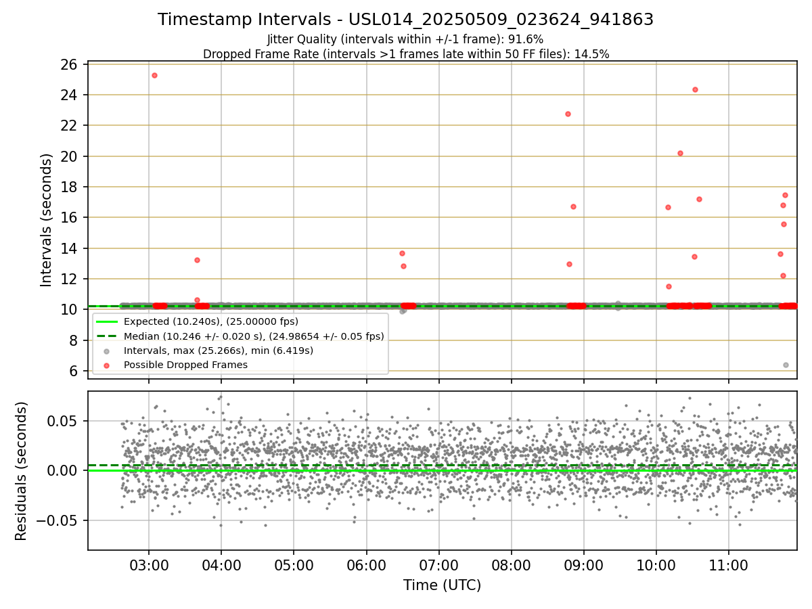Click the x-axis tick label '06:00'

click(366, 565)
